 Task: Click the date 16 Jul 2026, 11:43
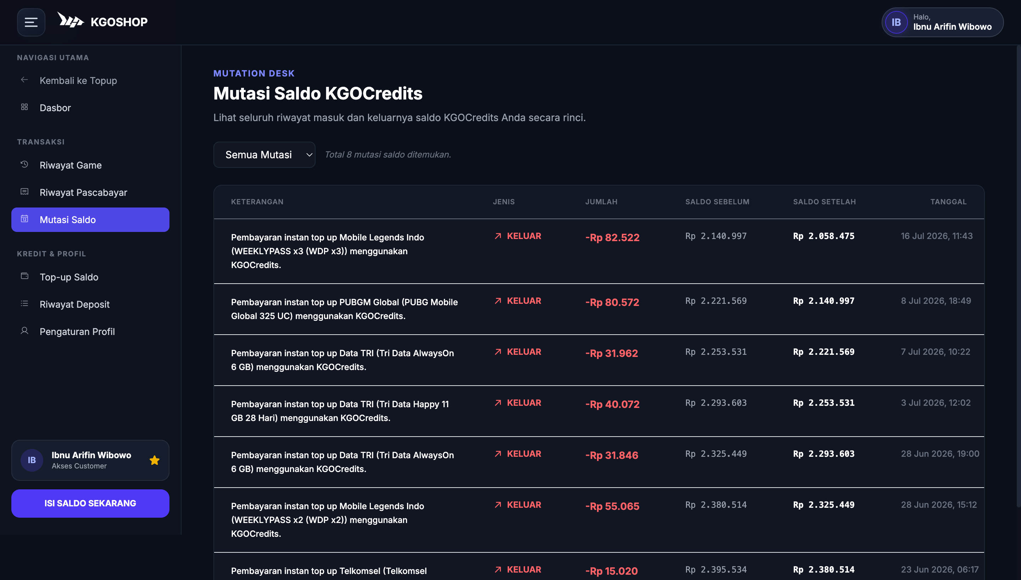[937, 236]
